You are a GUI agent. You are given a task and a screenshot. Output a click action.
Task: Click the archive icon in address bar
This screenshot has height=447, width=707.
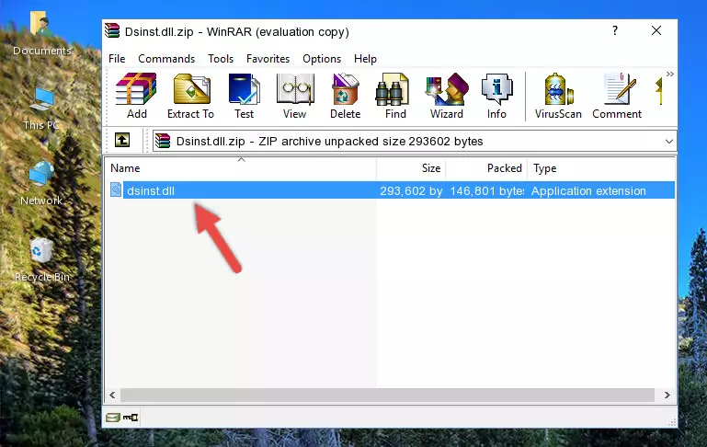[163, 141]
